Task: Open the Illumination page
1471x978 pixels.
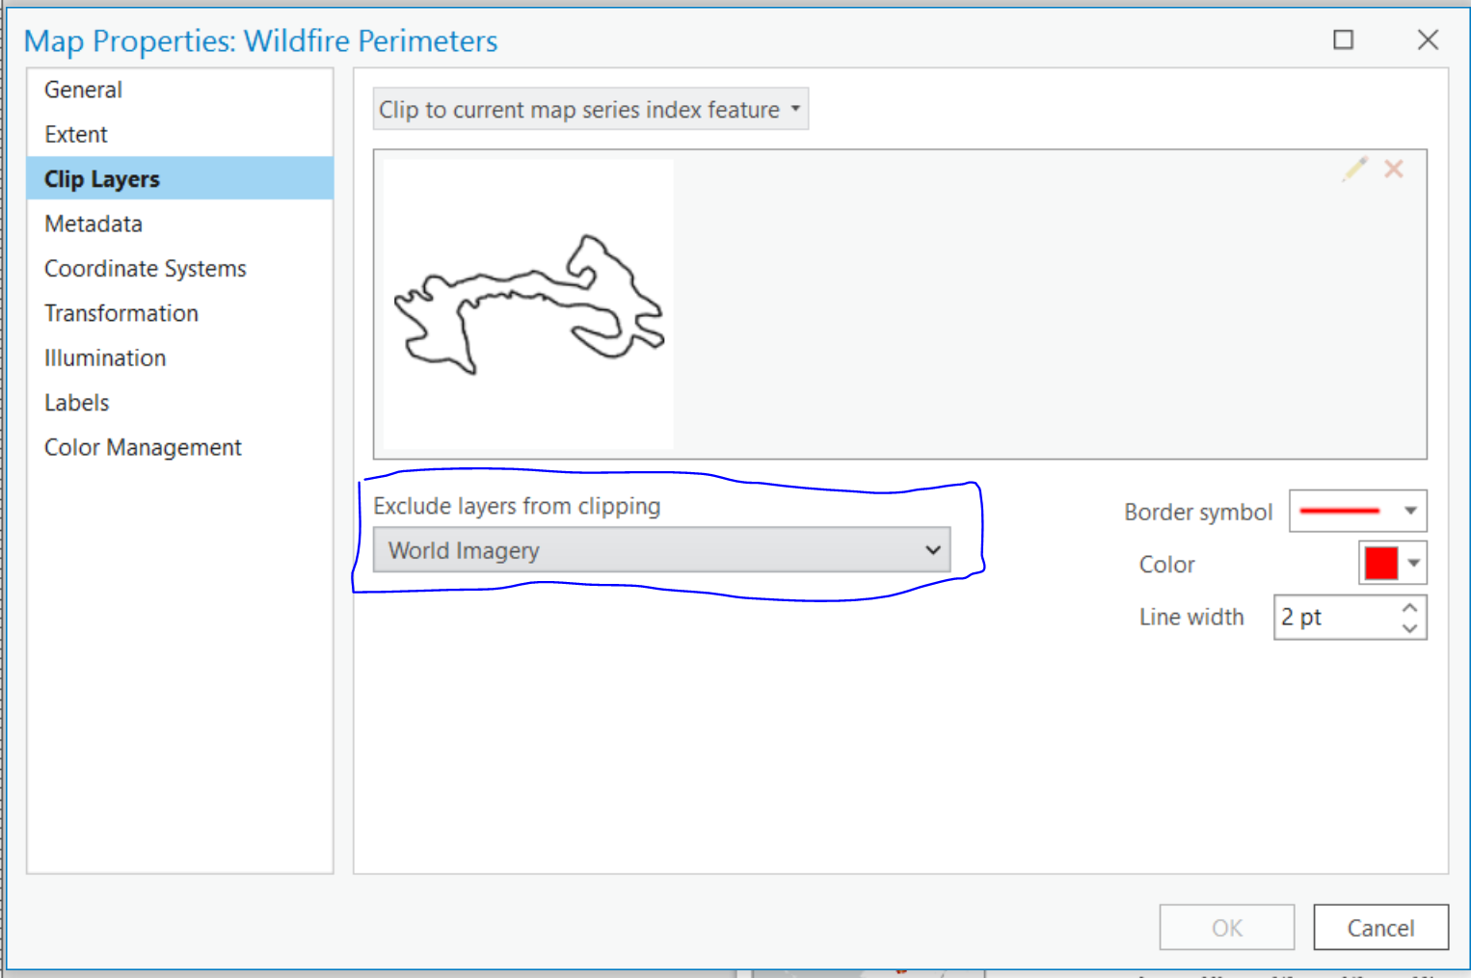Action: (104, 357)
